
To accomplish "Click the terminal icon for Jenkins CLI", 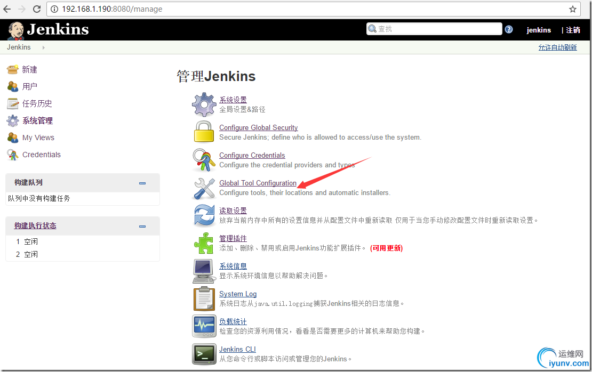I will [204, 354].
